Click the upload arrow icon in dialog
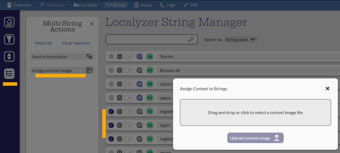340x153 pixels. (x=277, y=138)
